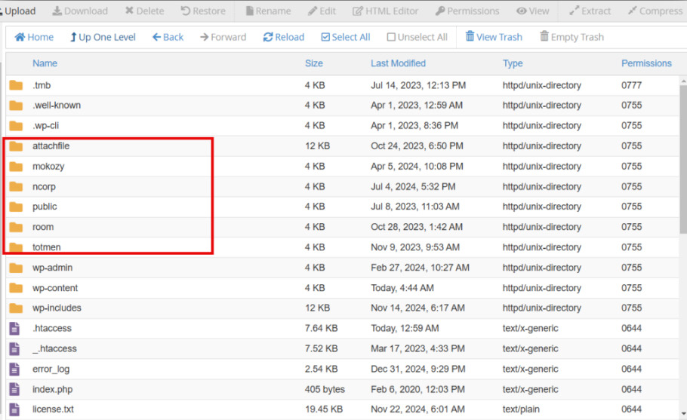Screen dimensions: 687x420
Task: Select the wp-content folder name
Action: (55, 288)
